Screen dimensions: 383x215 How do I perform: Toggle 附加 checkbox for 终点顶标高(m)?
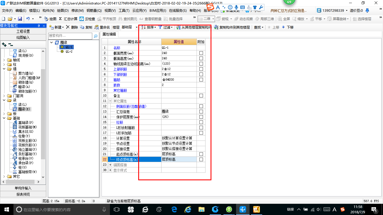pos(201,160)
